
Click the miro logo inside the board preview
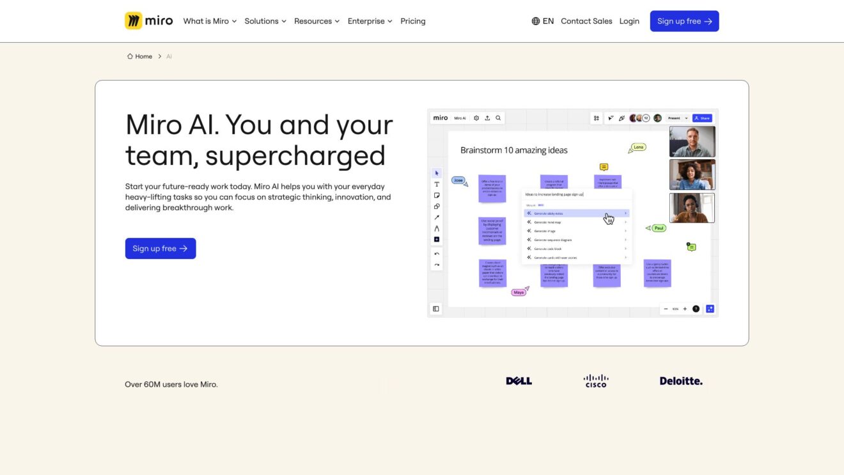coord(441,118)
